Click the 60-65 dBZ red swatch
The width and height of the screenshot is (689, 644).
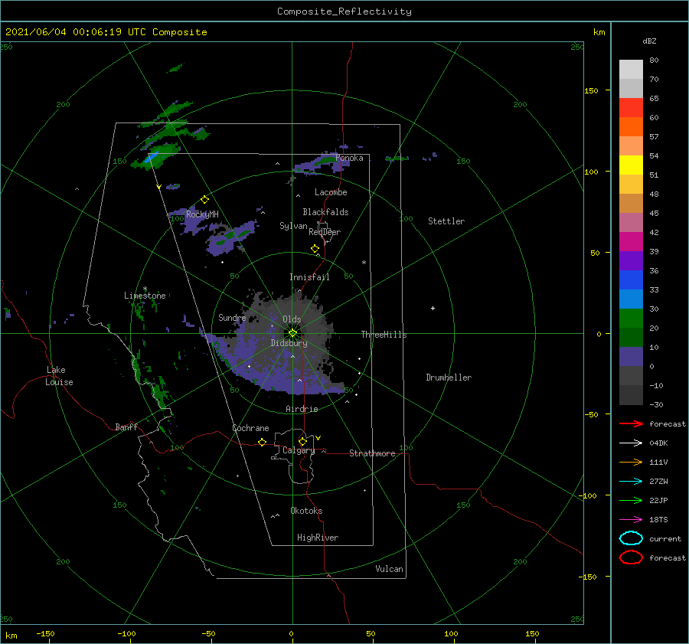(631, 108)
